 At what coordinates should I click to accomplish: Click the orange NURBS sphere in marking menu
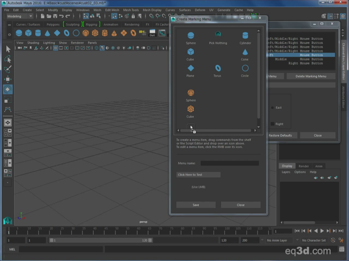tap(190, 93)
